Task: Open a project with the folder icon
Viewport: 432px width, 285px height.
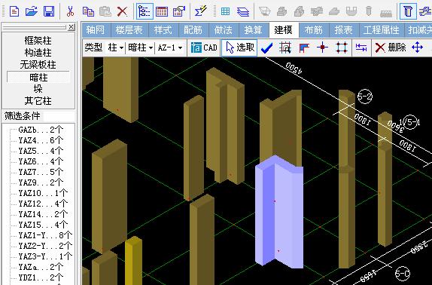Action: tap(32, 11)
